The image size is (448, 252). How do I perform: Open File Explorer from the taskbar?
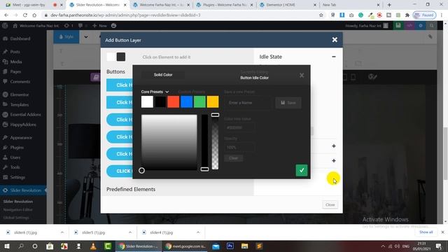pyautogui.click(x=244, y=246)
